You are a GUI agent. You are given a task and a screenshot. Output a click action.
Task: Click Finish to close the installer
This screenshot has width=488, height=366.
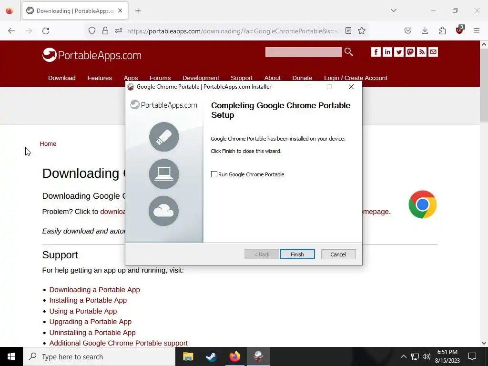click(x=297, y=254)
